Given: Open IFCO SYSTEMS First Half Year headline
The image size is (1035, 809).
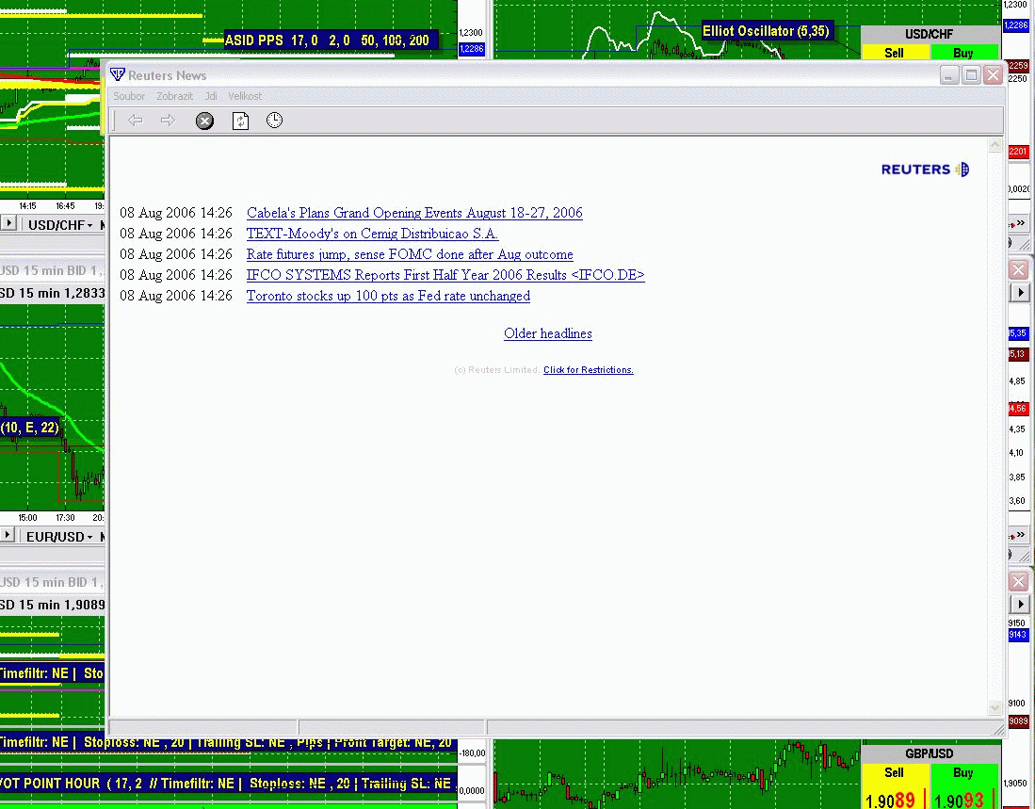Looking at the screenshot, I should pyautogui.click(x=445, y=275).
